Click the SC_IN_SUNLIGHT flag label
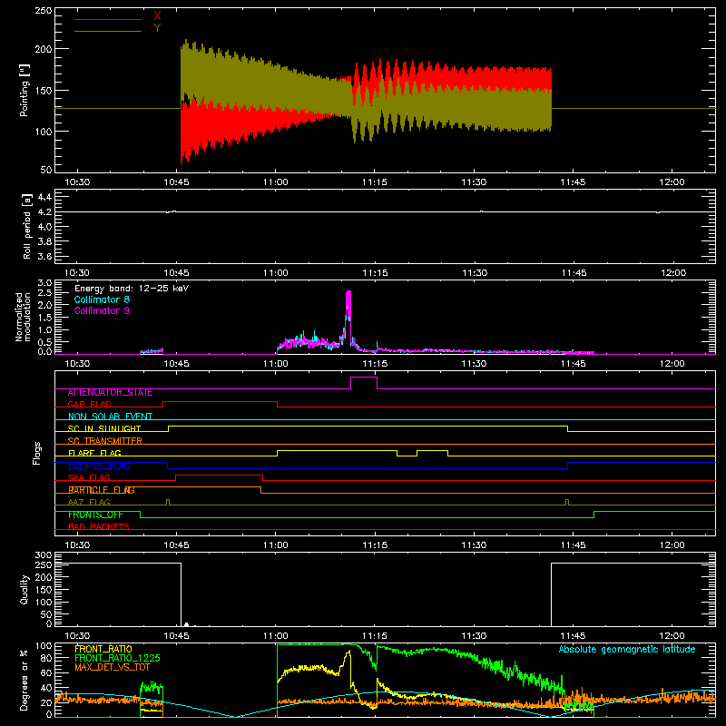The width and height of the screenshot is (726, 726). pyautogui.click(x=104, y=428)
